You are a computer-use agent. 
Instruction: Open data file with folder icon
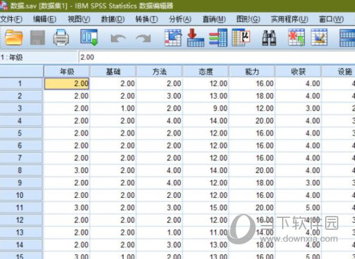[14, 37]
